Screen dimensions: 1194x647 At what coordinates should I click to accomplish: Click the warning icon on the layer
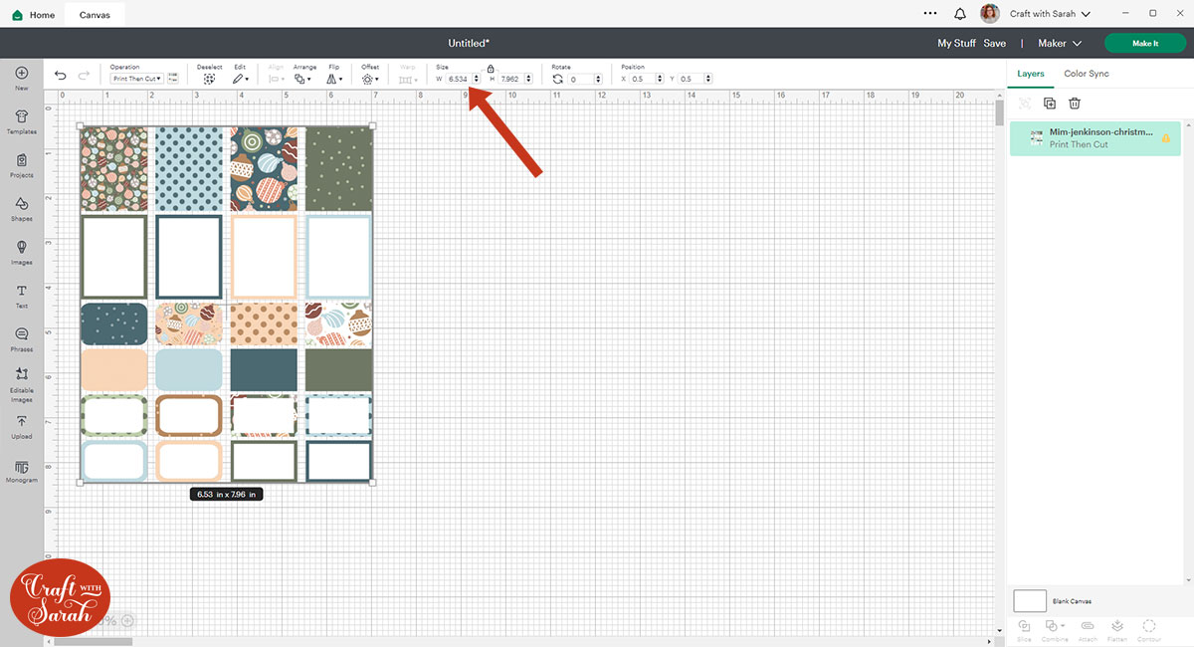click(x=1165, y=138)
